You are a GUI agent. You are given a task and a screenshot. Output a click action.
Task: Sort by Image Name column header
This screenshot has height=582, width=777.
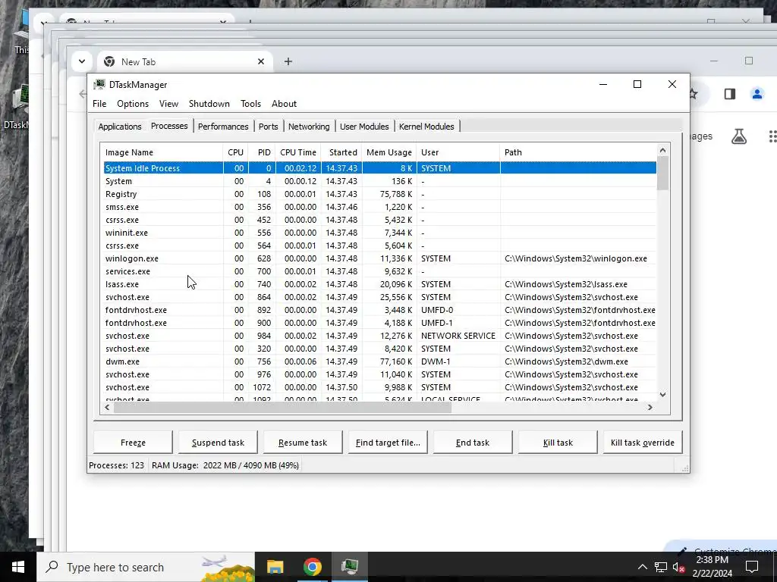tap(162, 152)
